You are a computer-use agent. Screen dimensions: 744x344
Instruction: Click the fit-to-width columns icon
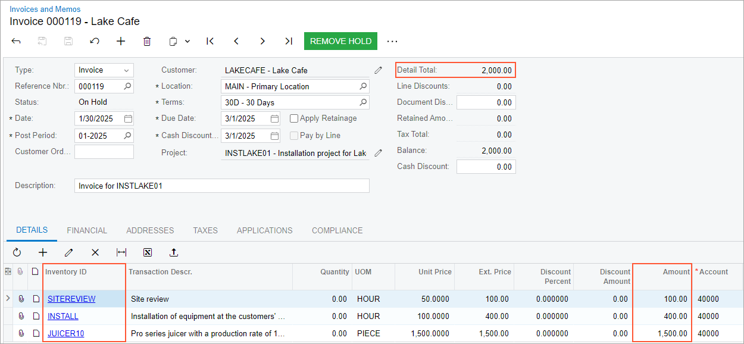[x=121, y=252]
